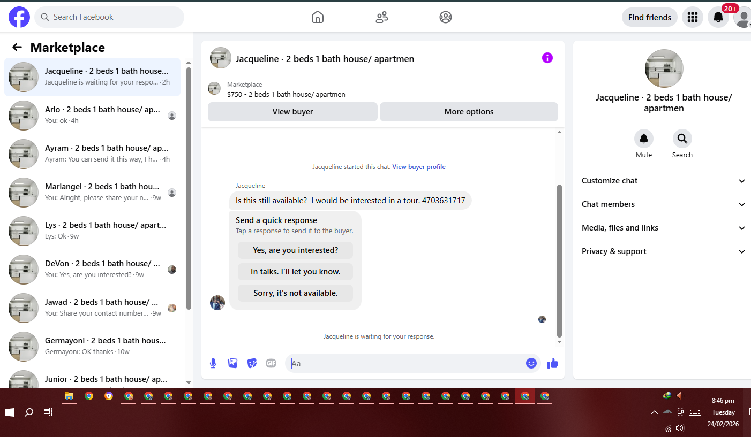This screenshot has height=437, width=751.
Task: Open the Ayram conversation
Action: pyautogui.click(x=92, y=154)
